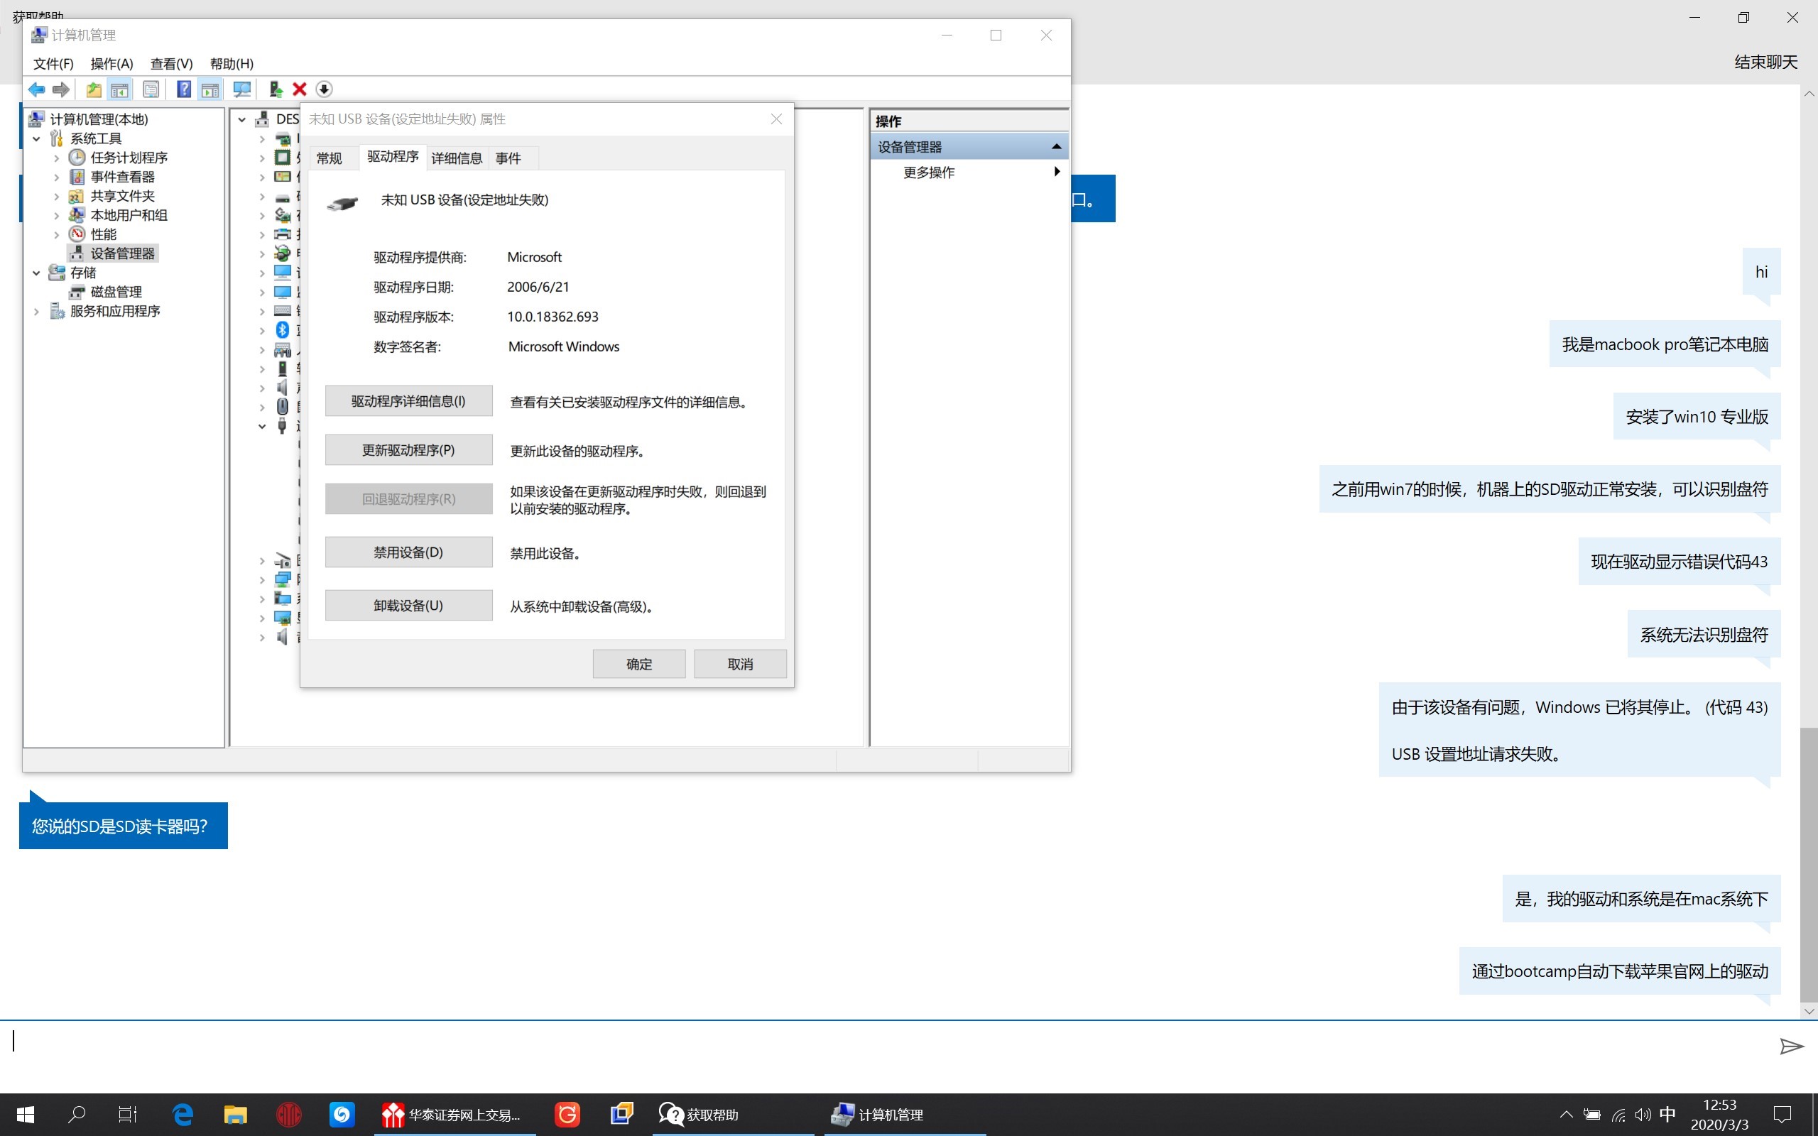Click the blue Back arrow in the toolbar
1818x1136 pixels.
click(36, 89)
